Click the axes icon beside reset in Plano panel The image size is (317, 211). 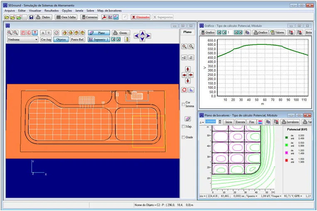191,90
